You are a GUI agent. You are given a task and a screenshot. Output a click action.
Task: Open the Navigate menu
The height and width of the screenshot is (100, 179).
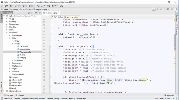pos(18,6)
